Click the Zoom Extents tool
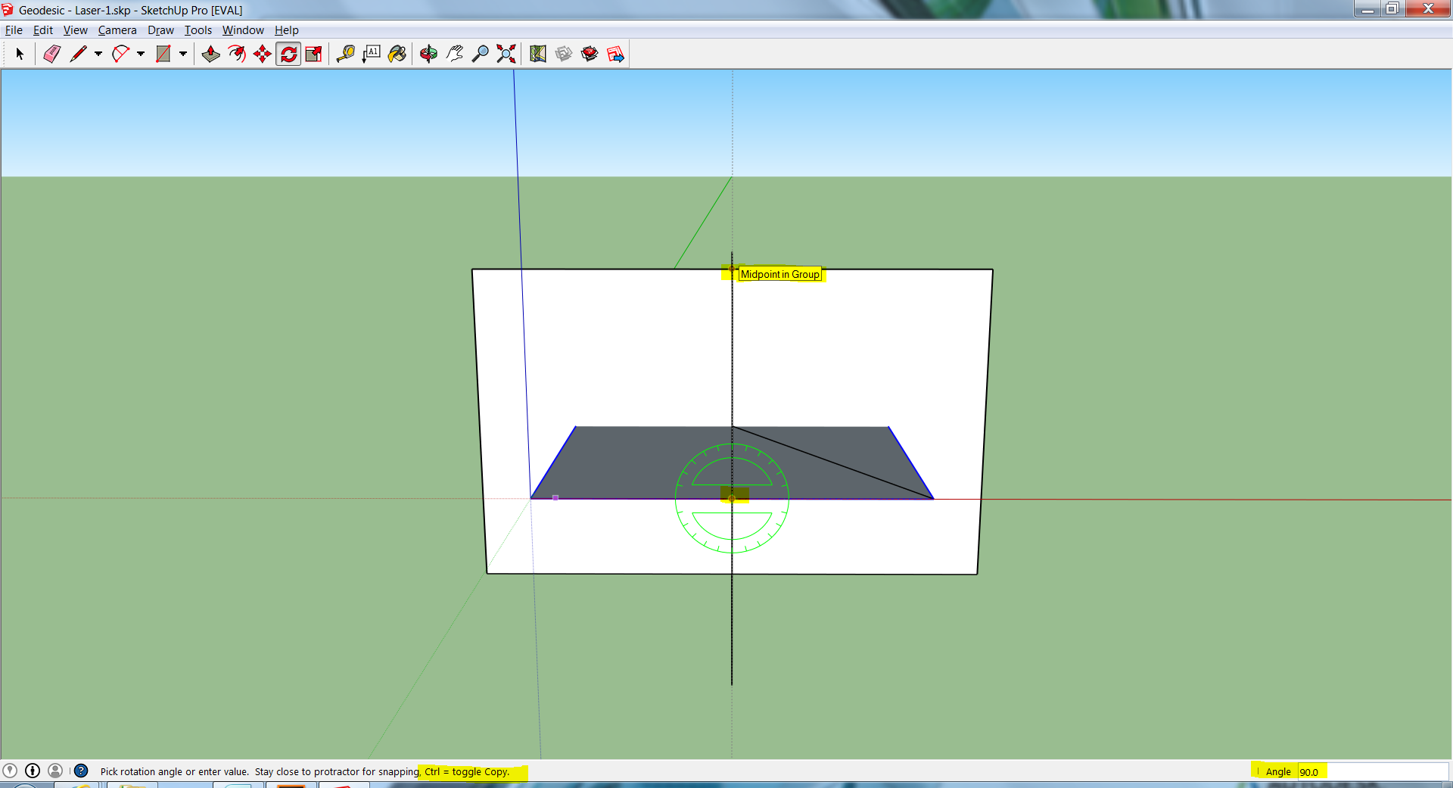This screenshot has width=1453, height=788. [506, 54]
